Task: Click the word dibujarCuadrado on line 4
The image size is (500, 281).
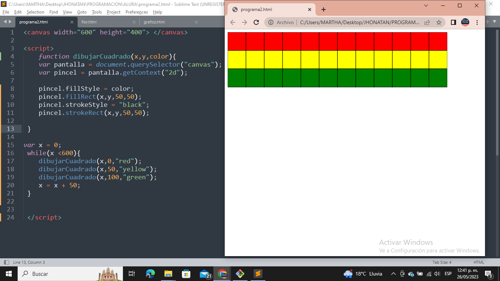Action: pyautogui.click(x=102, y=56)
